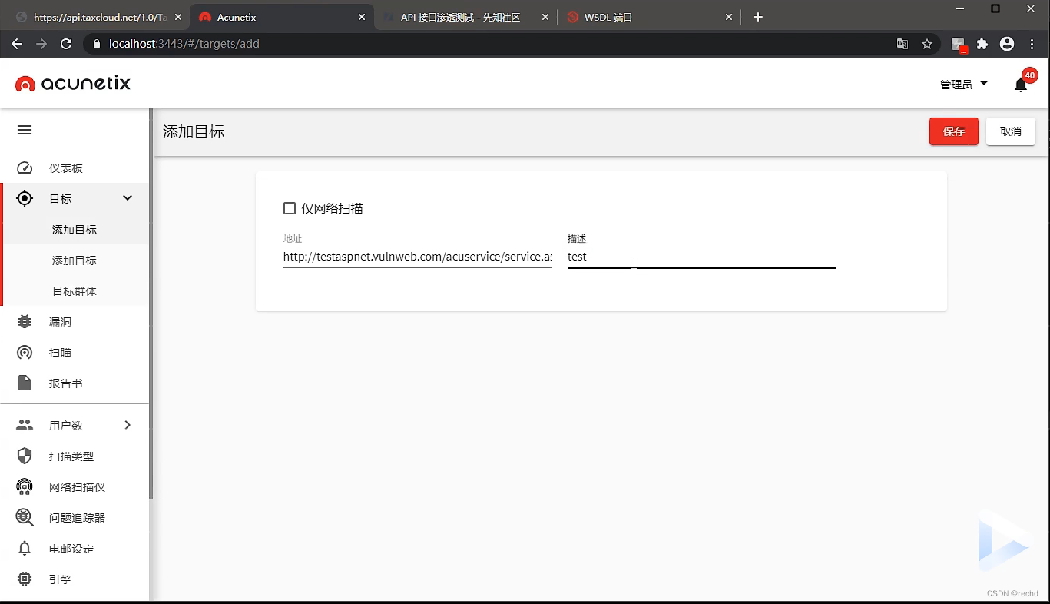Open the 管理员 user dropdown

[964, 85]
